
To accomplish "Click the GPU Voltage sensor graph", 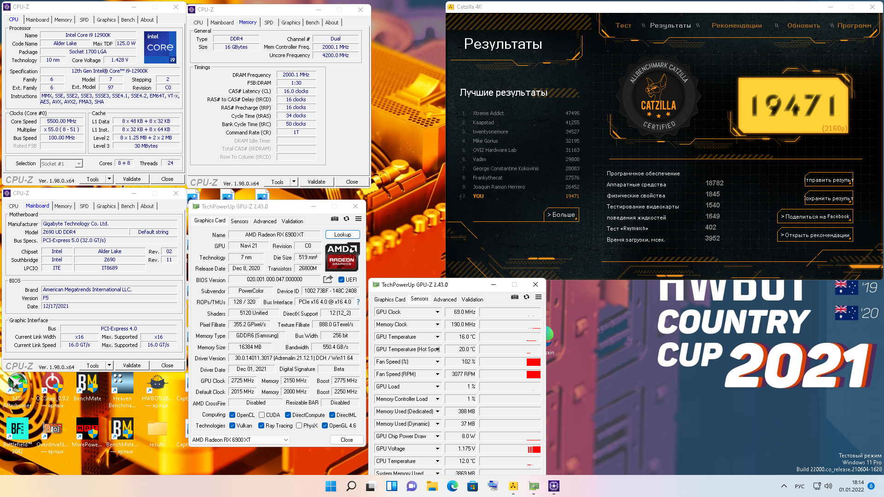I will click(x=510, y=448).
